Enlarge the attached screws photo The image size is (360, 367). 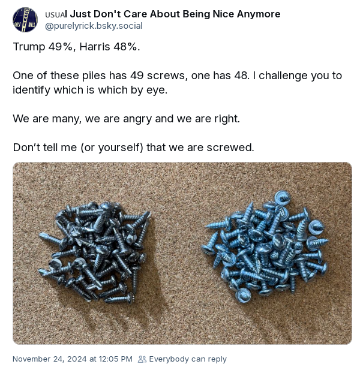pos(182,253)
